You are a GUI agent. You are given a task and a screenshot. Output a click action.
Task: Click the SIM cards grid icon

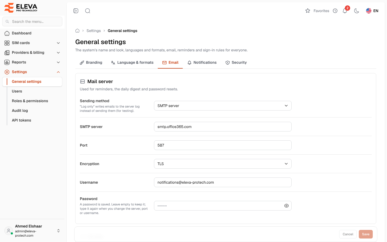7,43
